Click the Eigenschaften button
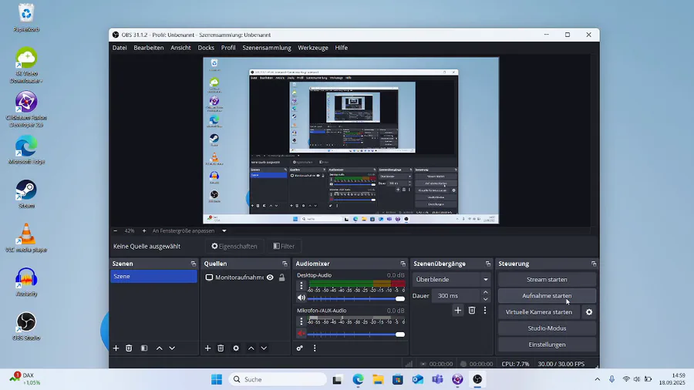Screen dimensions: 694x390 (x=234, y=247)
